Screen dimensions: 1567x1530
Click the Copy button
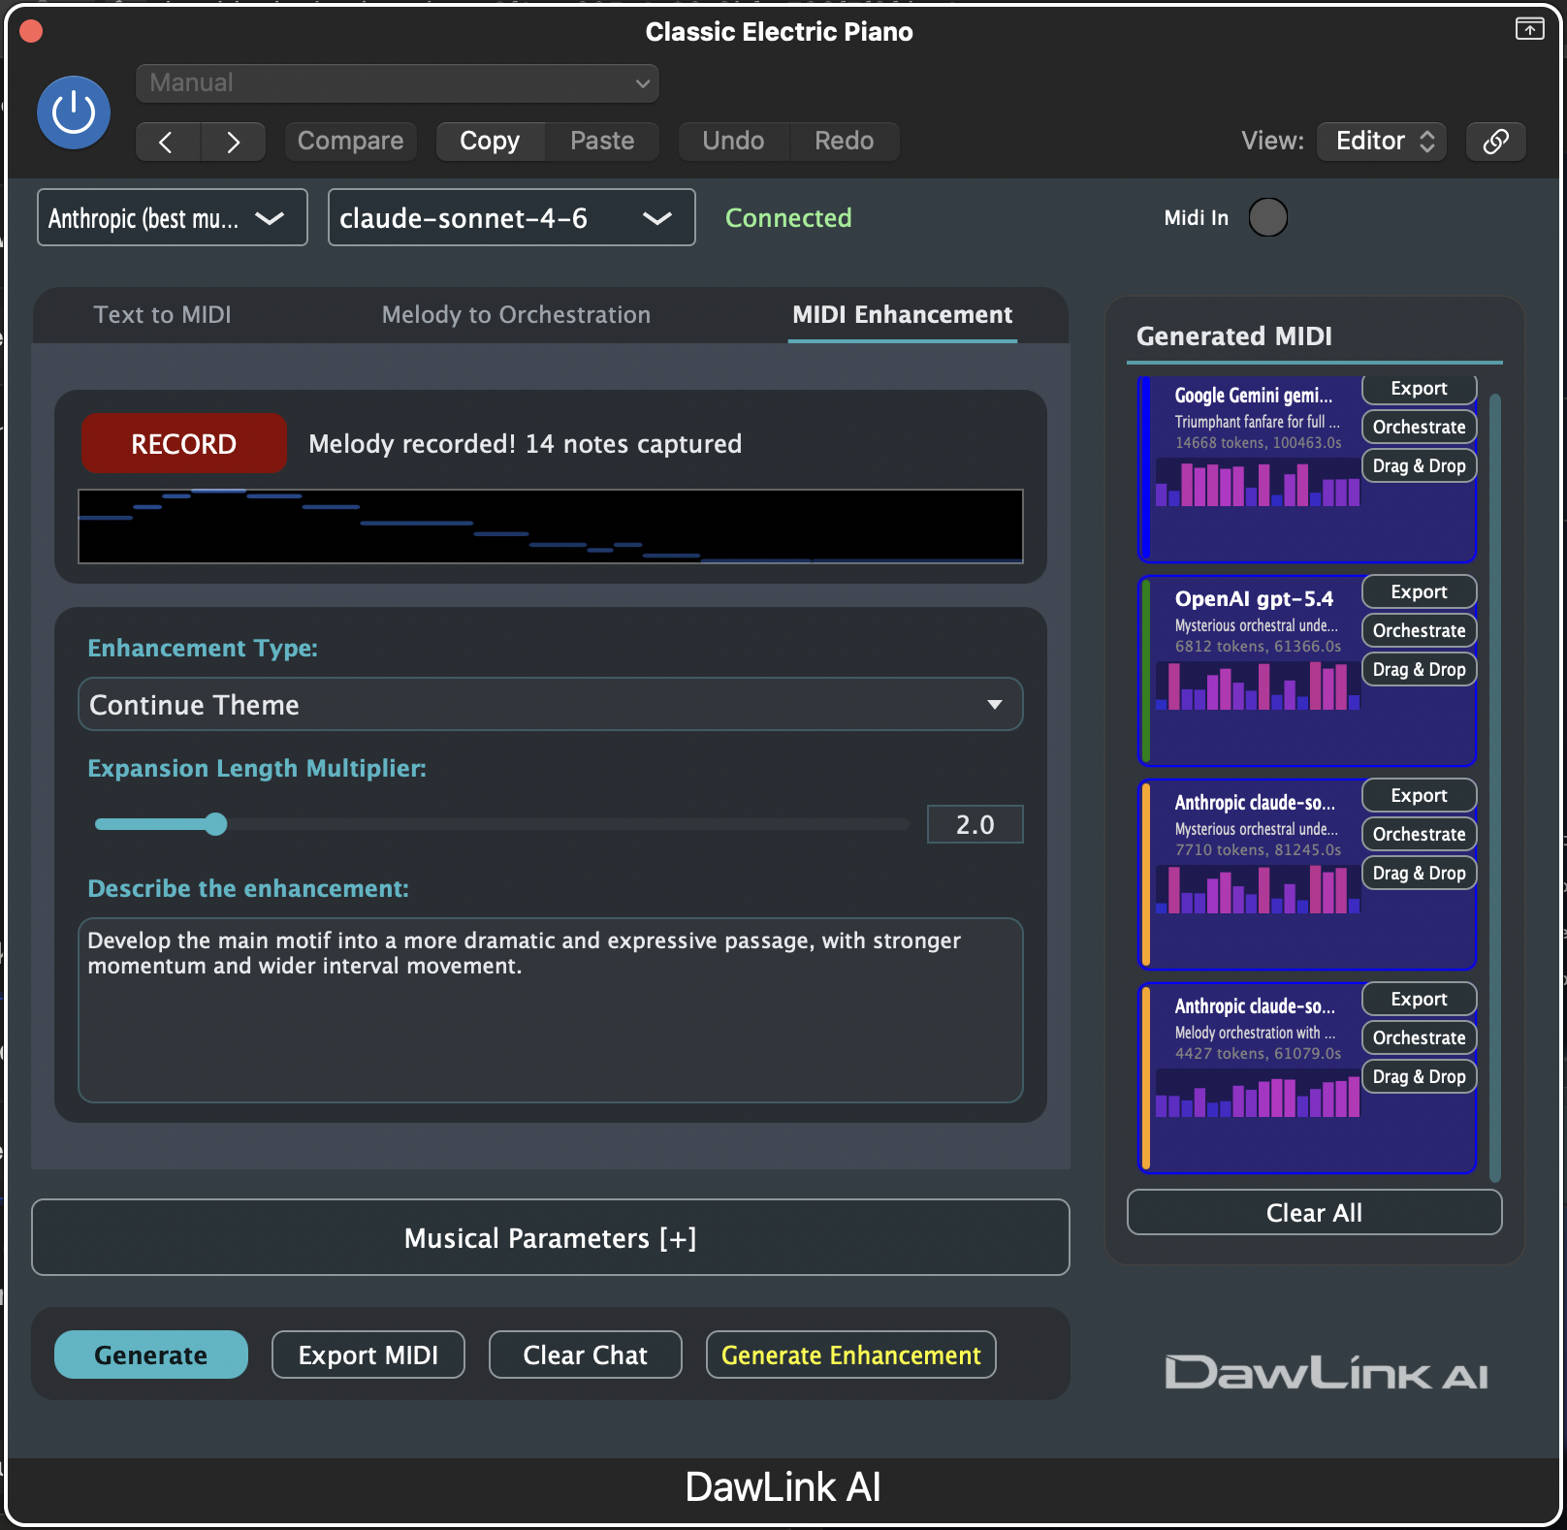pos(490,142)
